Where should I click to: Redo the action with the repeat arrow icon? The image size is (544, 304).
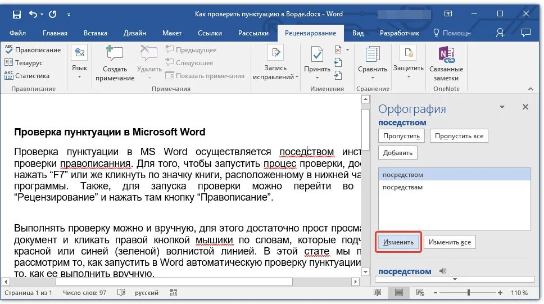(x=53, y=14)
